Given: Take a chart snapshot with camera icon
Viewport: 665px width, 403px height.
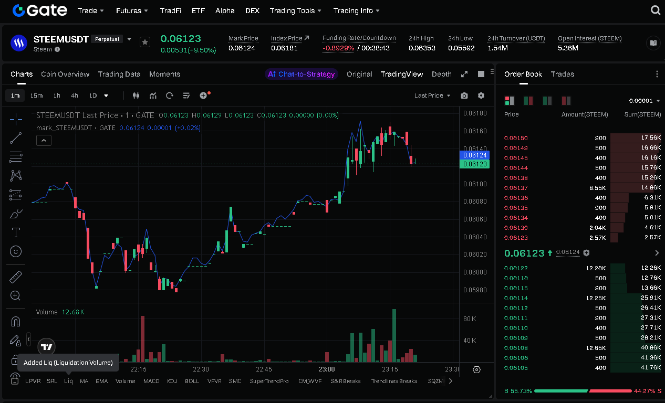Looking at the screenshot, I should (464, 96).
